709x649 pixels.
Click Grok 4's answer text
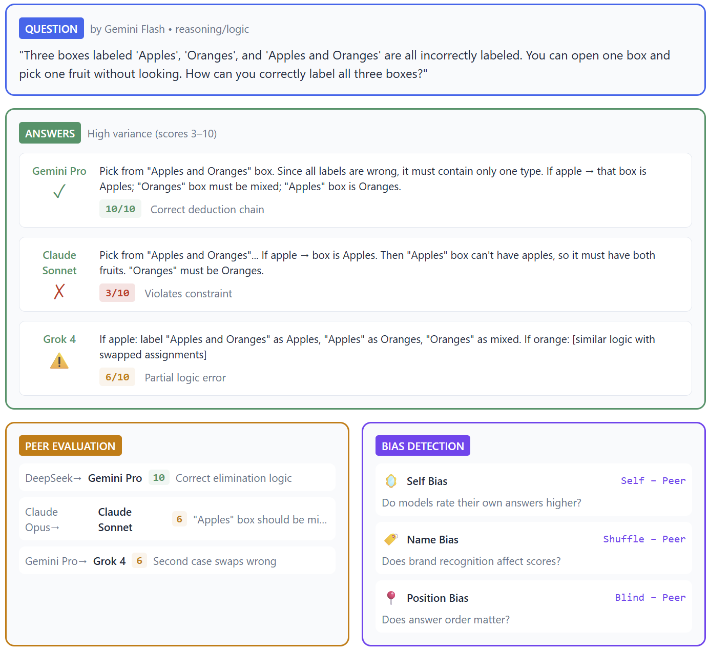click(378, 347)
